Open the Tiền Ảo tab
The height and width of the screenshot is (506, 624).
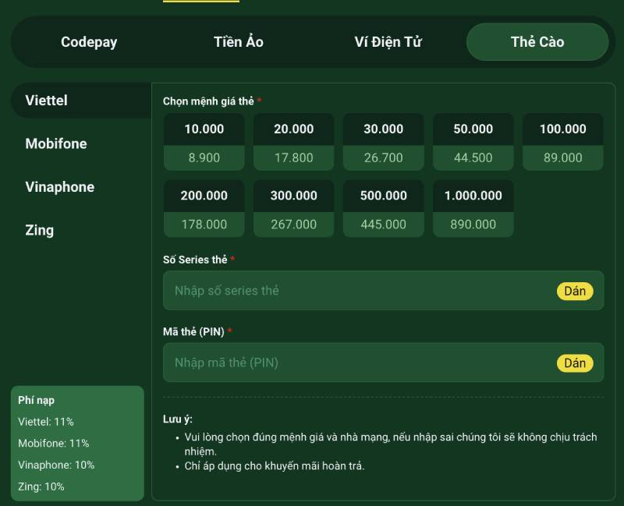(x=239, y=42)
